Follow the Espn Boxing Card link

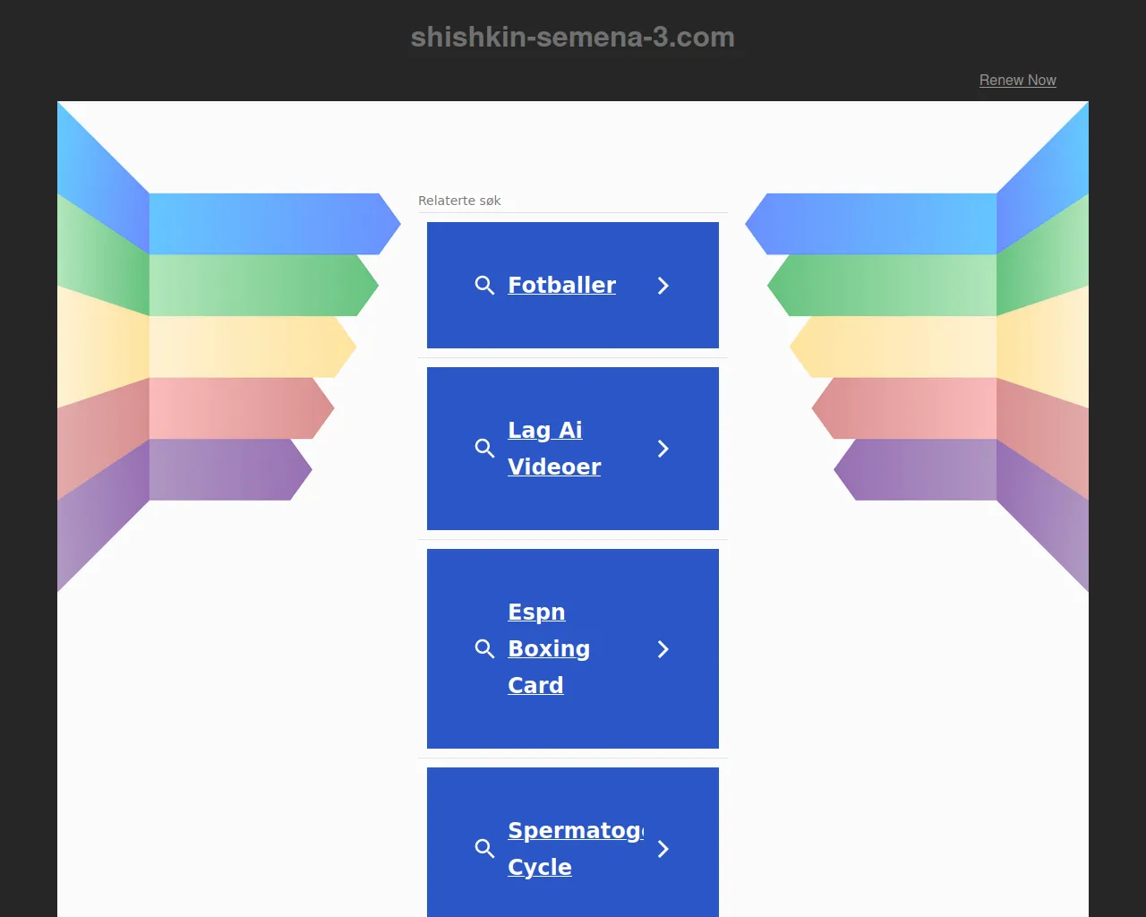point(548,648)
